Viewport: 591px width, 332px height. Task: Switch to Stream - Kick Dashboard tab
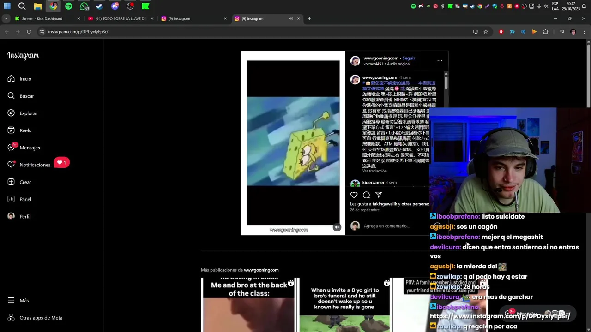(42, 18)
